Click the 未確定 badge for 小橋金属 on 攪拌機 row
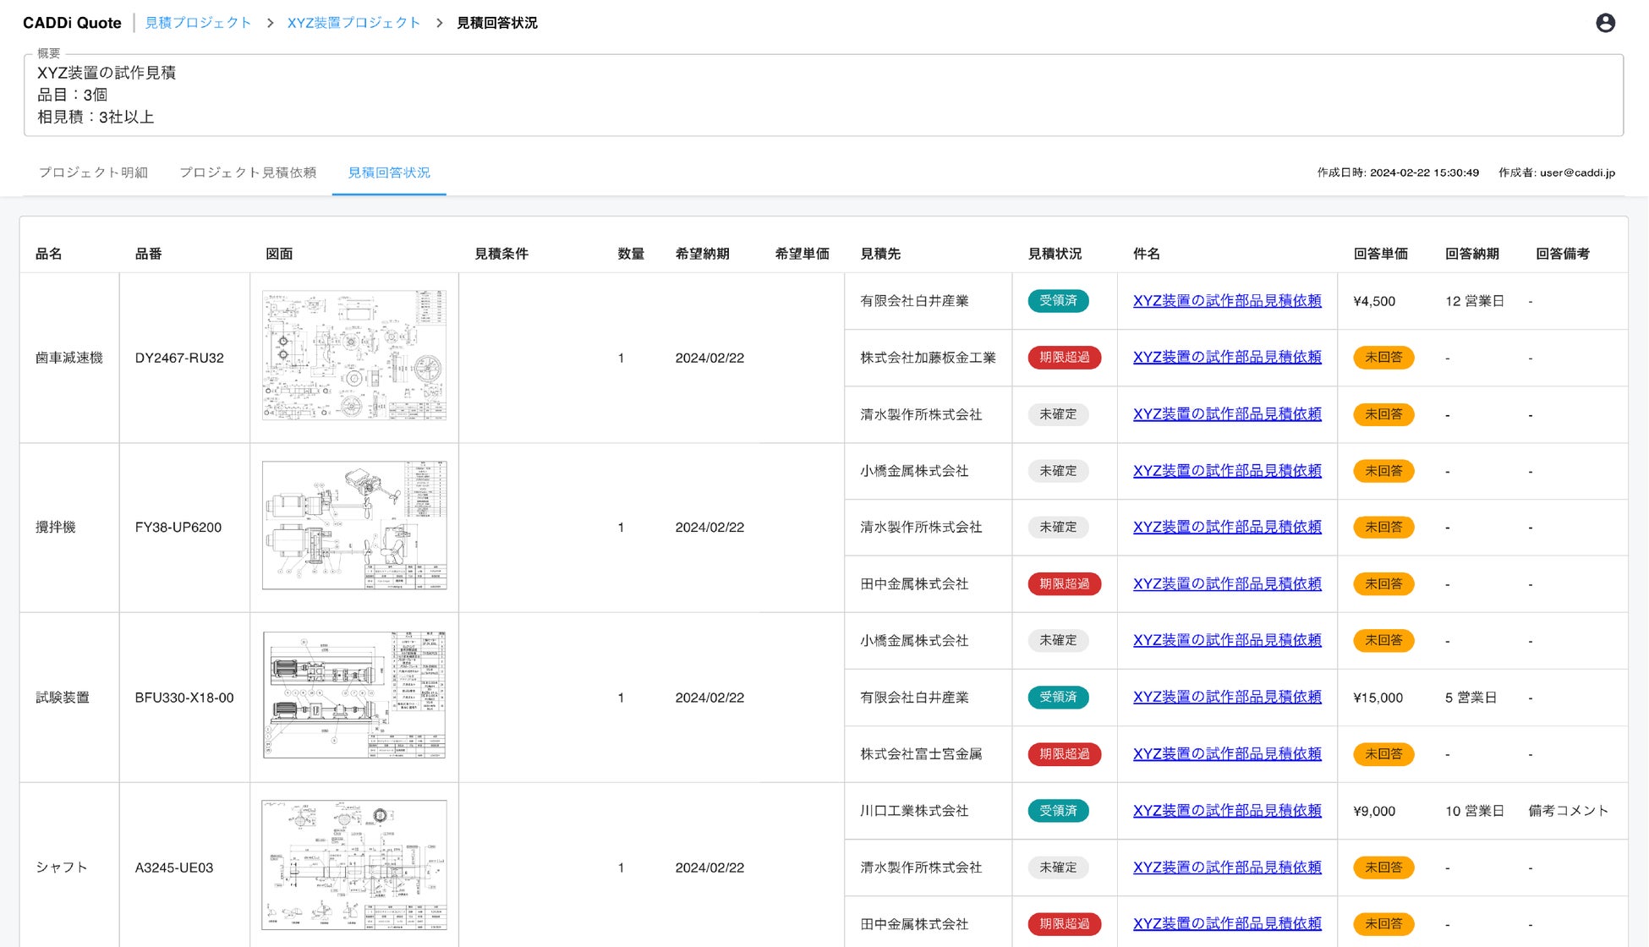The image size is (1649, 947). (1057, 471)
